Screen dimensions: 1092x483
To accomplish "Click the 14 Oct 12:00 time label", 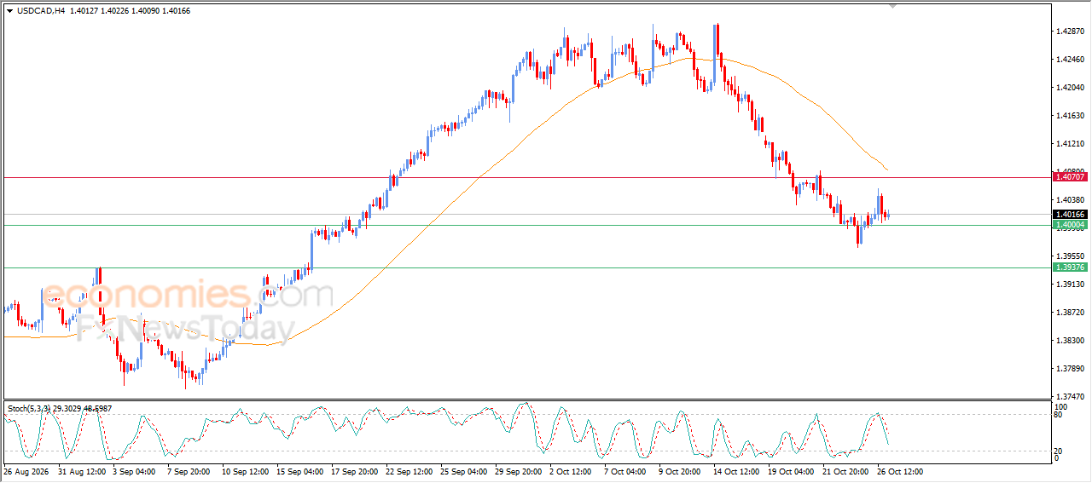I will click(738, 471).
